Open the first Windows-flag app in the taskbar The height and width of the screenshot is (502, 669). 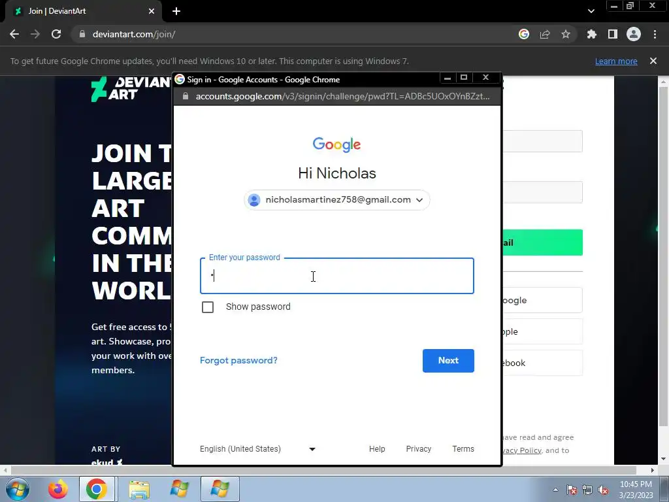coord(179,489)
